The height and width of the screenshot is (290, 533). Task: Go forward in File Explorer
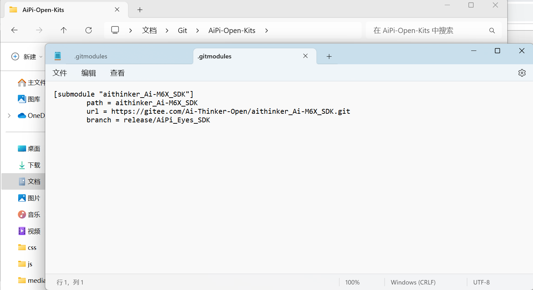point(39,30)
